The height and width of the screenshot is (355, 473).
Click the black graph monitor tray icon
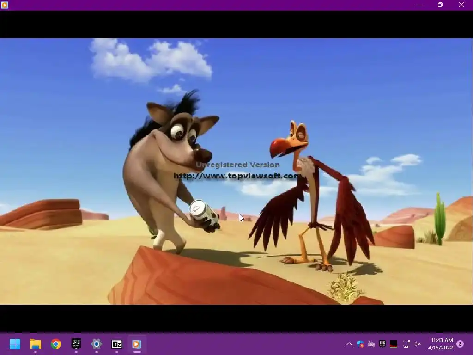394,344
